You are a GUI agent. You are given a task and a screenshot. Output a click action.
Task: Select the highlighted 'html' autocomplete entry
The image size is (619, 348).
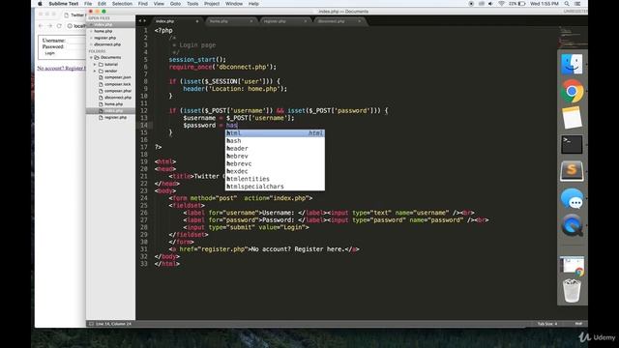click(275, 133)
